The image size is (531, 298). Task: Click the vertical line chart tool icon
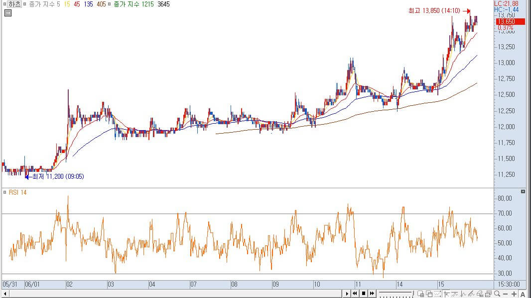click(463, 294)
